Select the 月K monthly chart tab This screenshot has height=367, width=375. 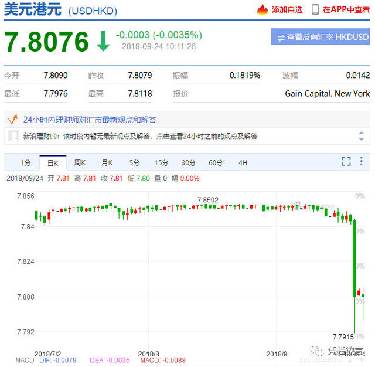[x=107, y=162]
